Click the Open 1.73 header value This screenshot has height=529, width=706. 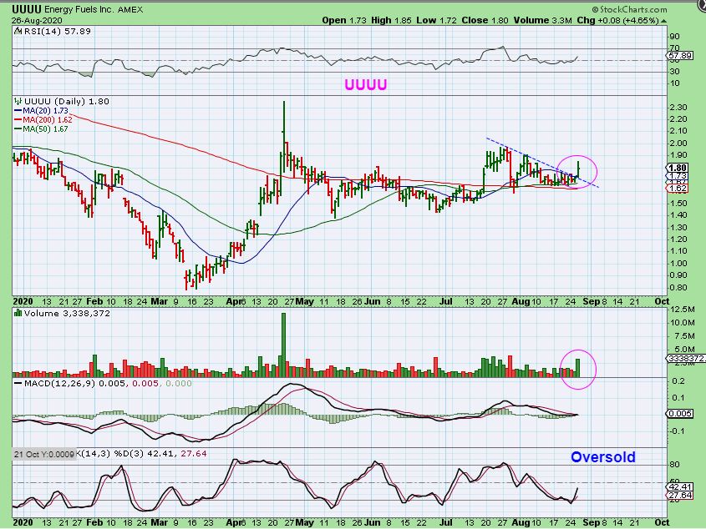click(x=344, y=20)
